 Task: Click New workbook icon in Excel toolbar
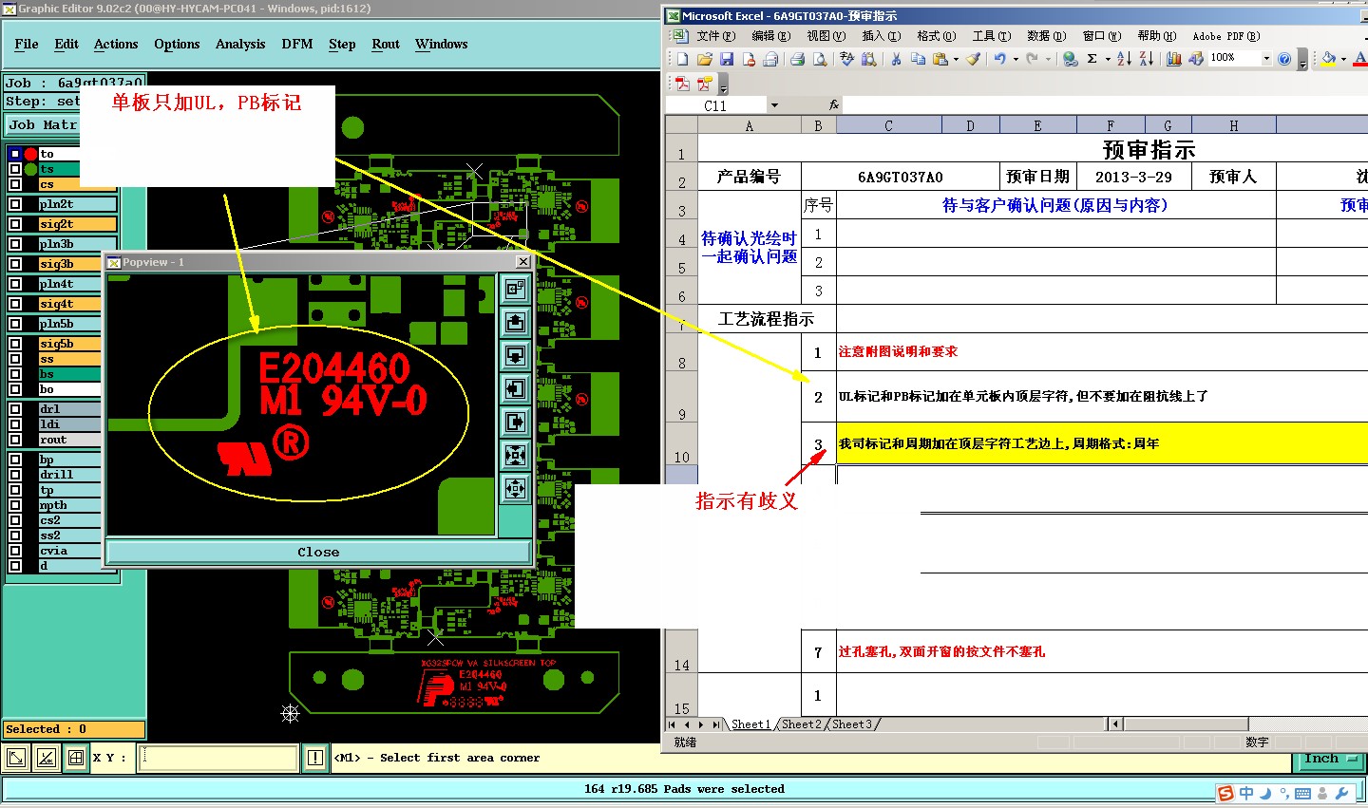point(682,59)
